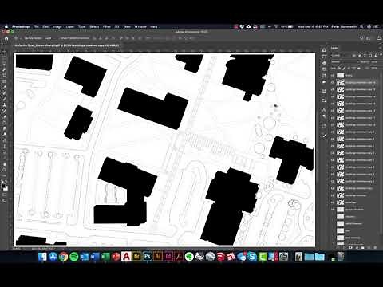The height and width of the screenshot is (287, 383).
Task: Select the Eyedropper tool
Action: [x=4, y=87]
